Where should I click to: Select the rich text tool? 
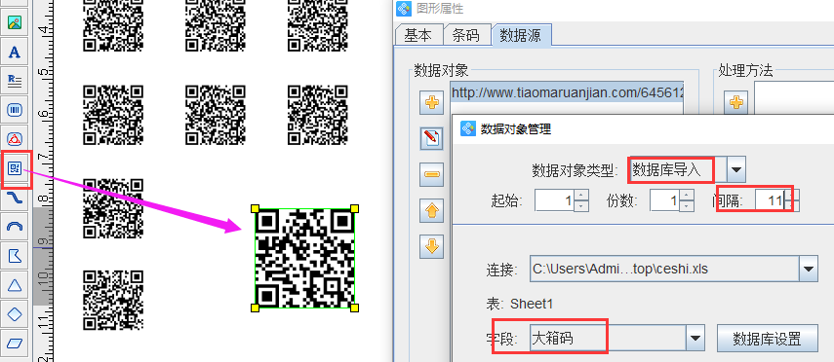tap(15, 81)
